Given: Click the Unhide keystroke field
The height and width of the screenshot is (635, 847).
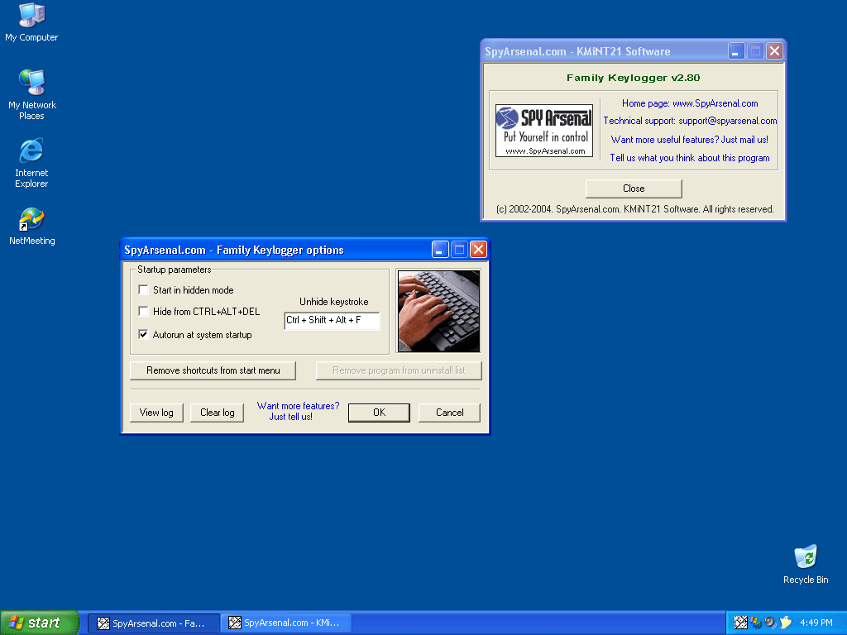Looking at the screenshot, I should (332, 320).
